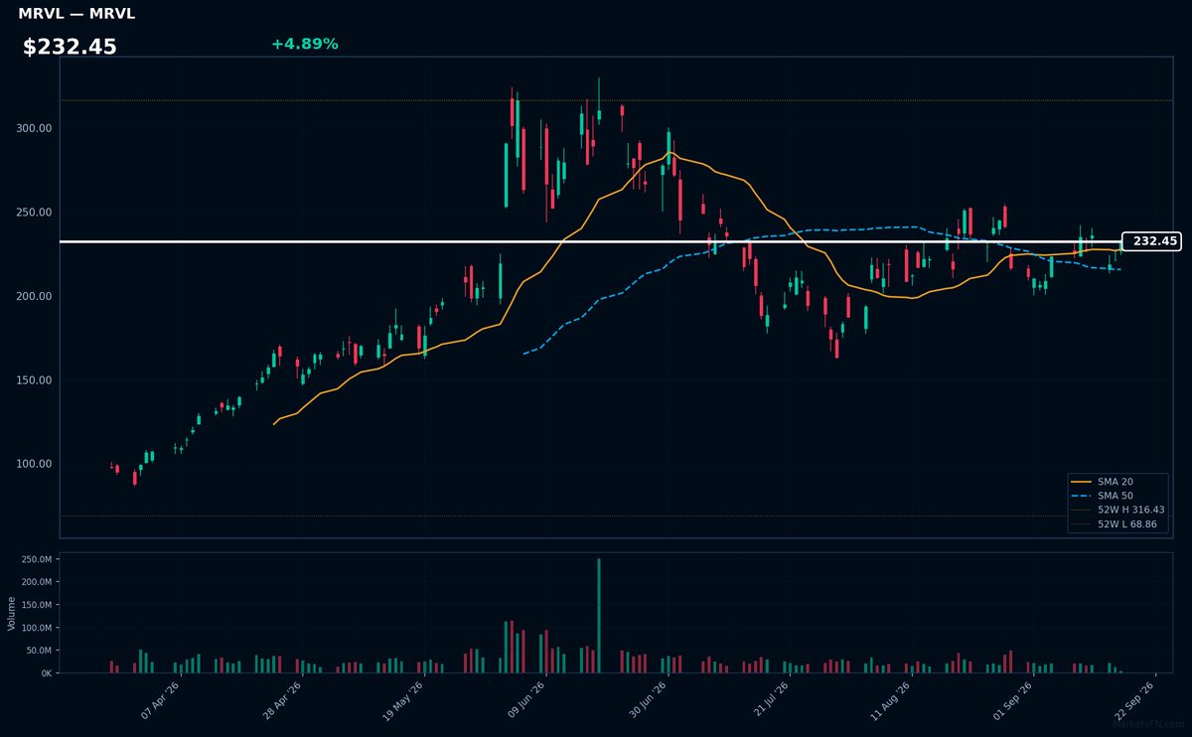This screenshot has width=1192, height=737.
Task: Click the 22 Sep '26 date label
Action: click(x=1134, y=699)
